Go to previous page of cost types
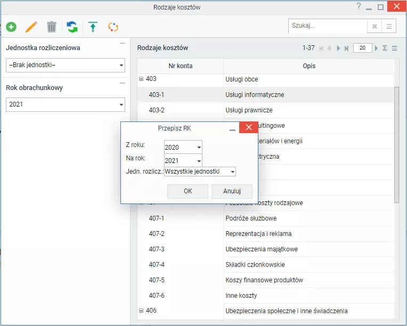This screenshot has height=326, width=407. coord(329,48)
